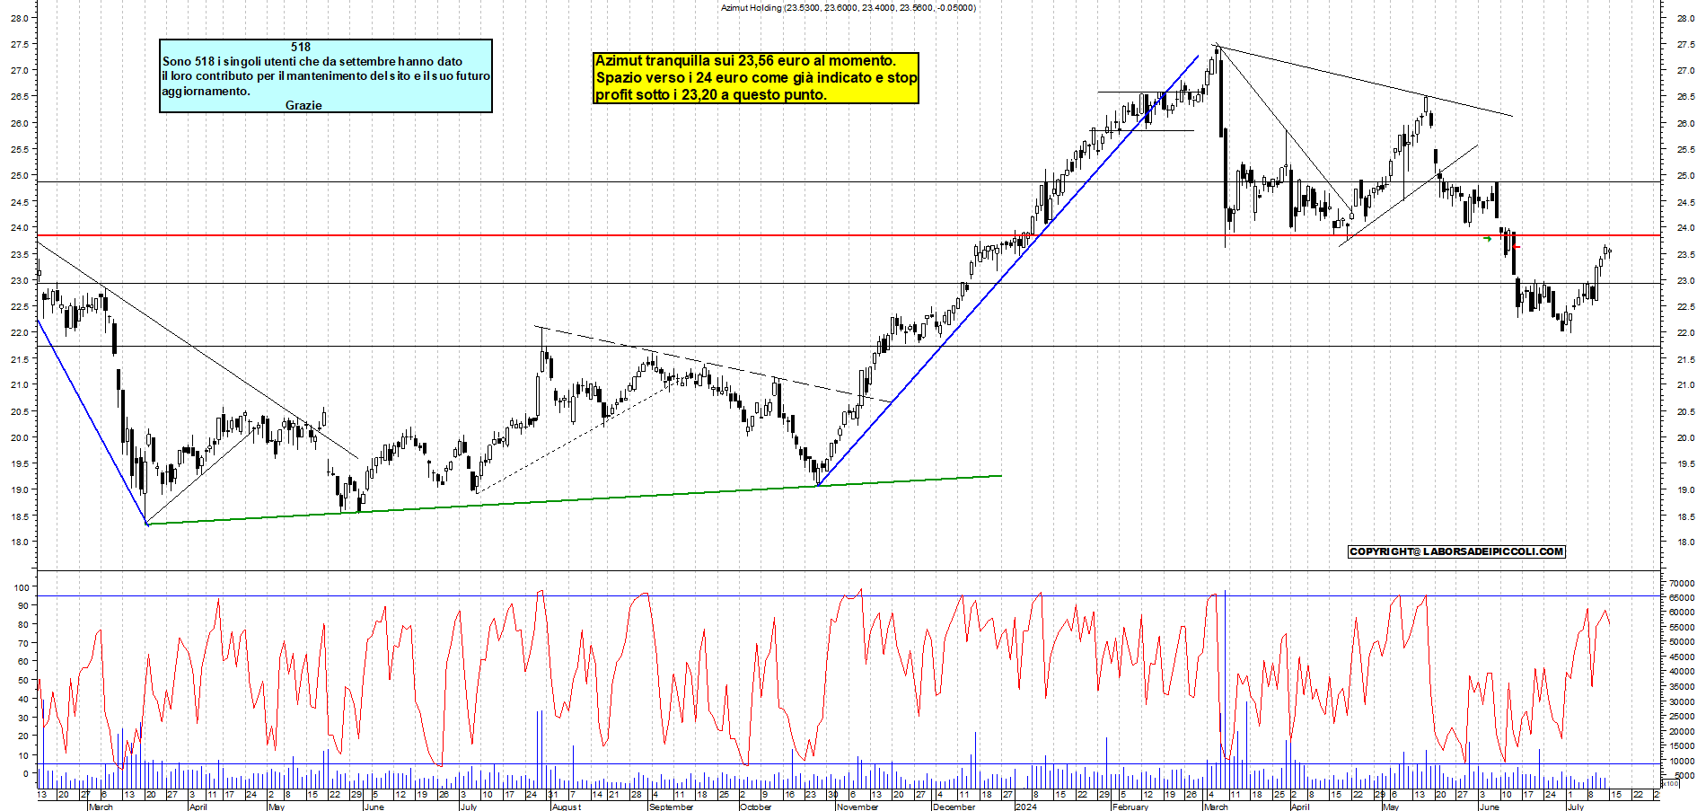This screenshot has width=1697, height=811.
Task: Click the 90 label on the oscillator scale
Action: point(23,605)
